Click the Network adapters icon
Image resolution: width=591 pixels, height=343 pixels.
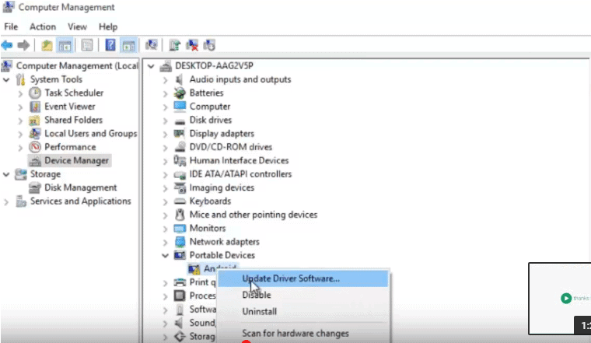(180, 242)
